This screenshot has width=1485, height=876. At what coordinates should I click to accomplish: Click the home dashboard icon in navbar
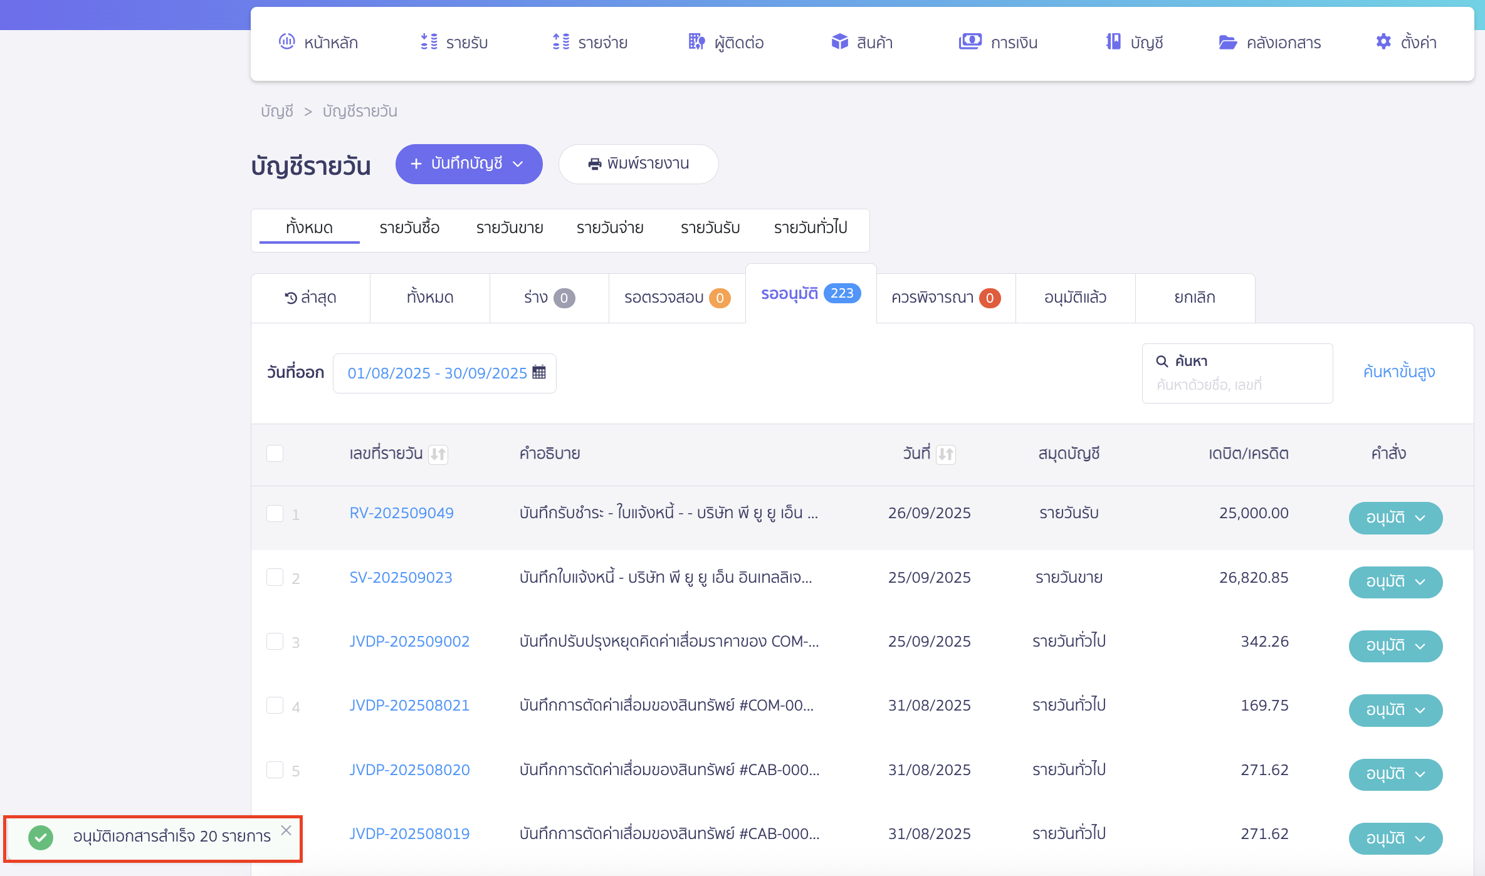[286, 42]
